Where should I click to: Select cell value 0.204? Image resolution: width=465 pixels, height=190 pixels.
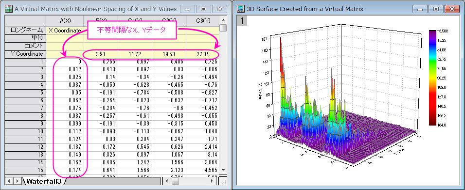pos(135,139)
